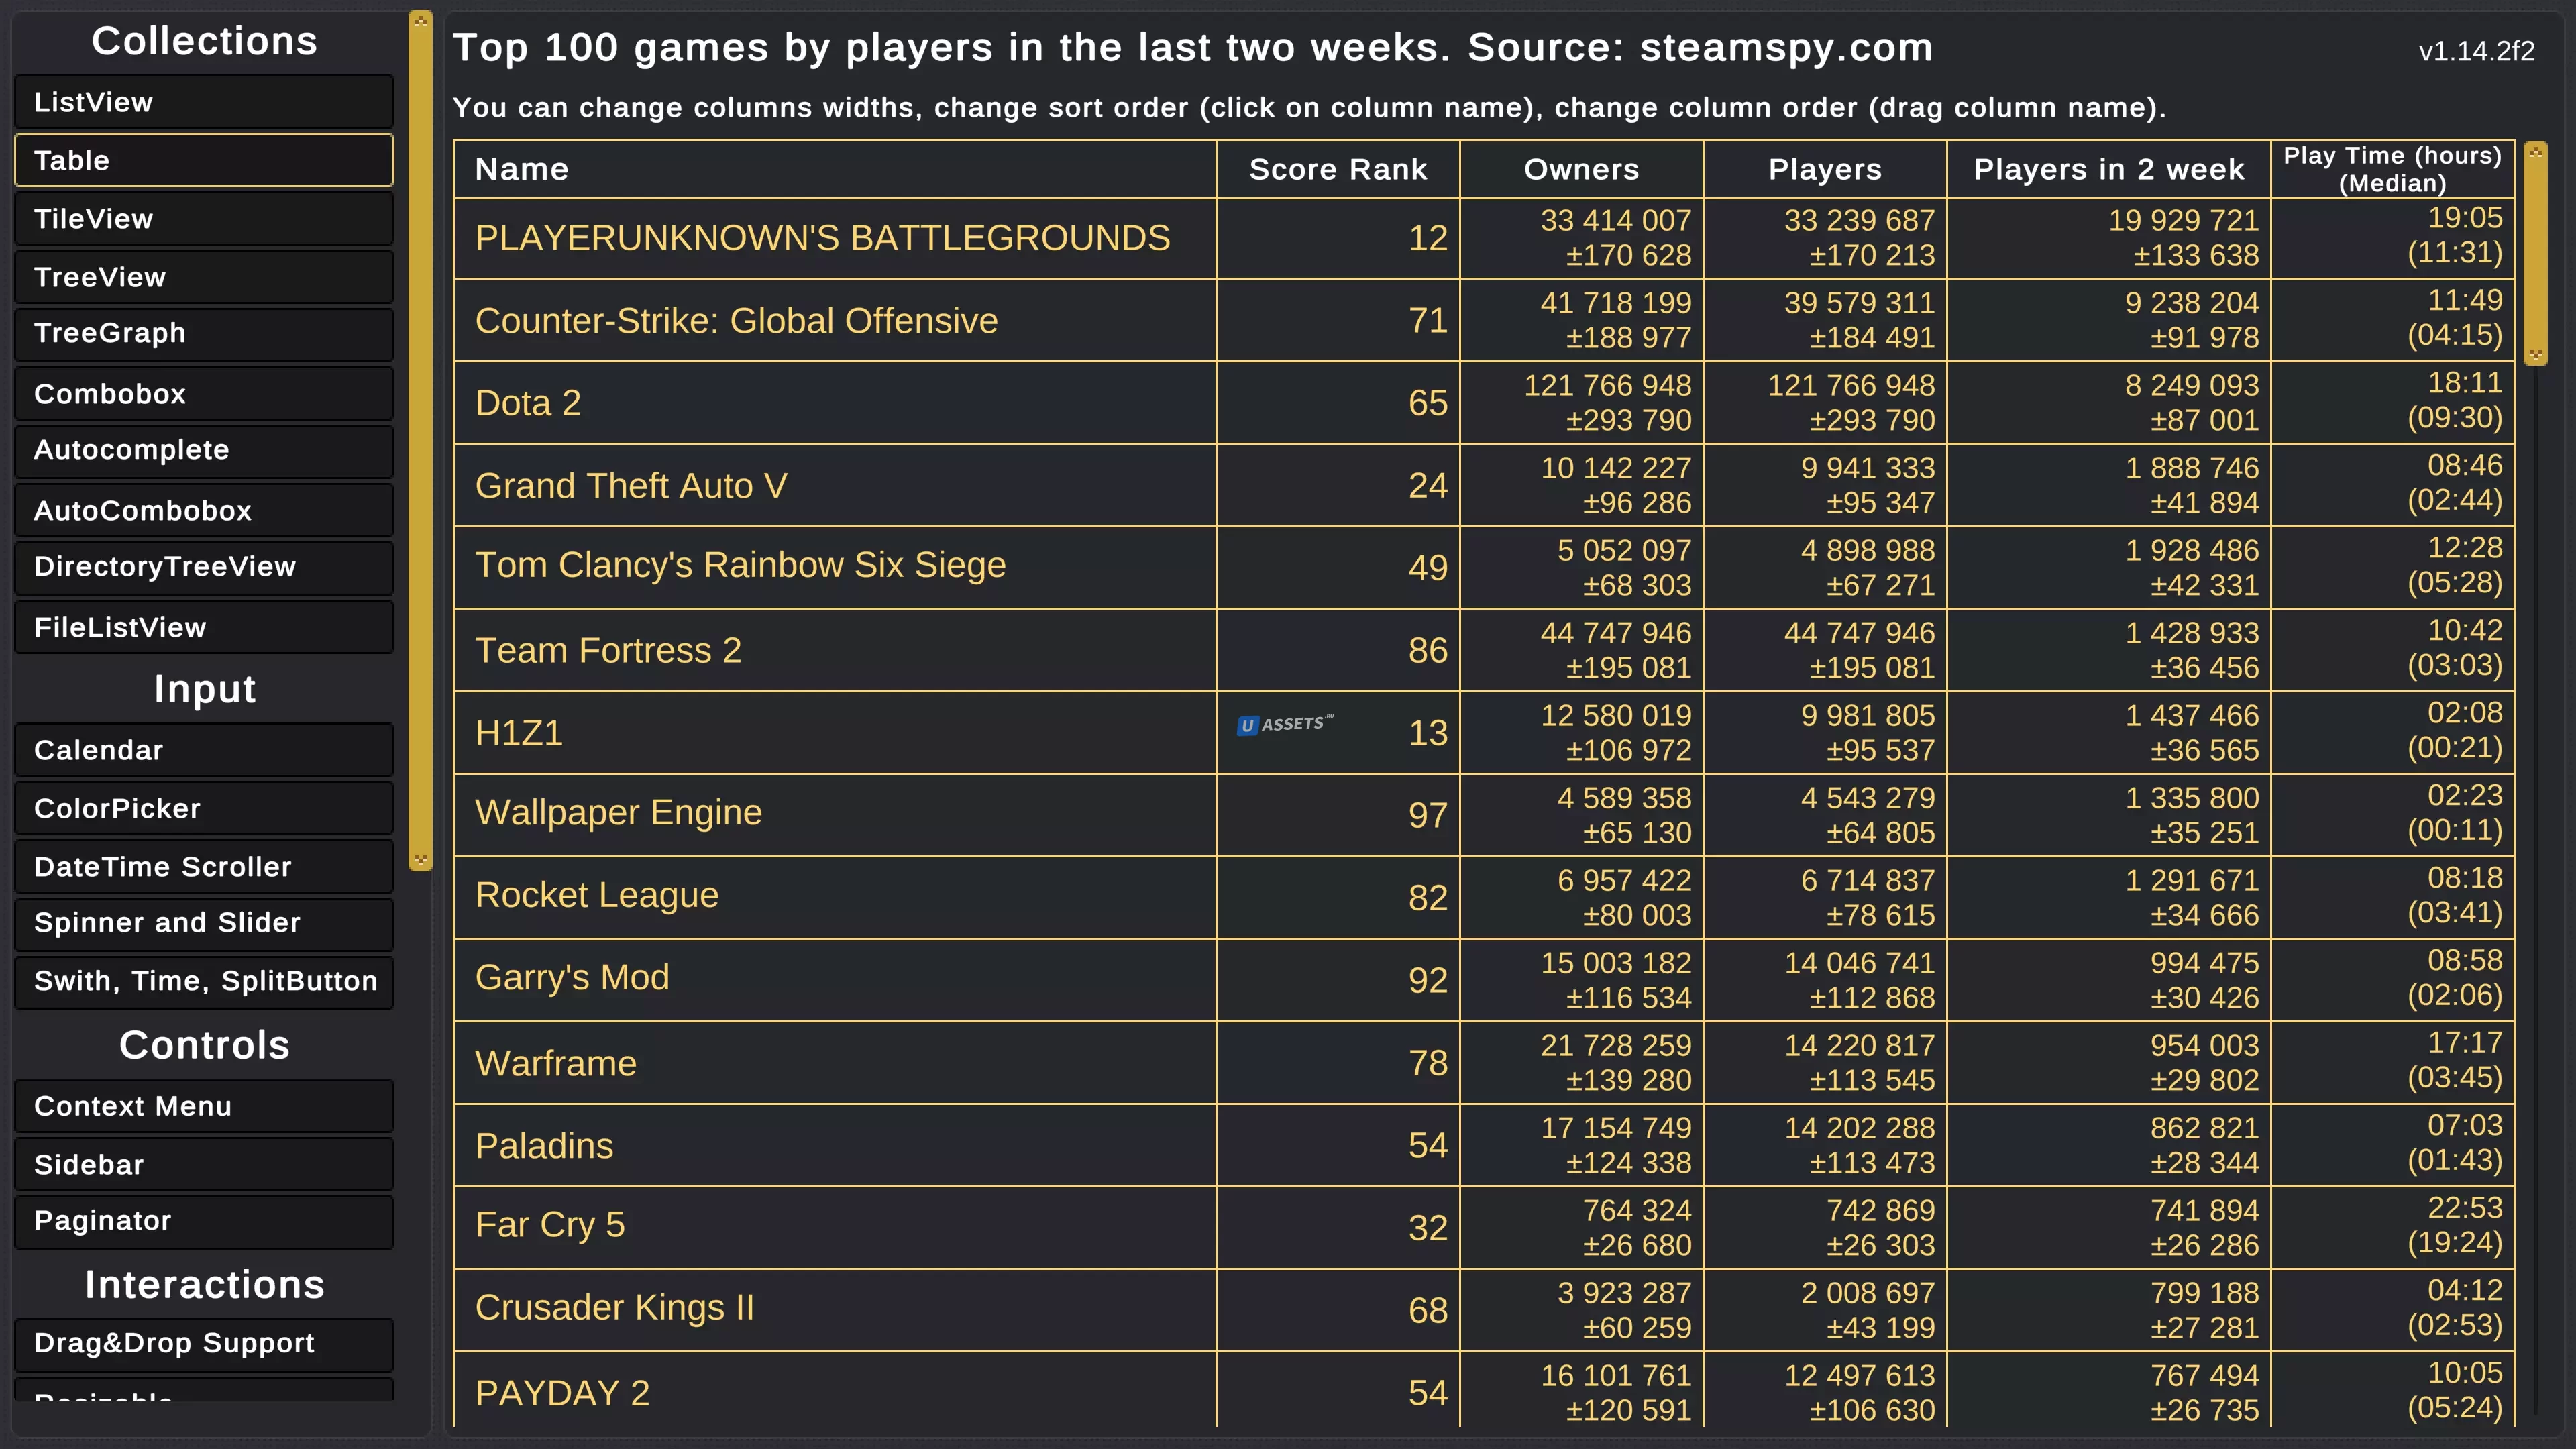Sort by Players in 2 week column
Viewport: 2576px width, 1449px height.
[x=2108, y=169]
